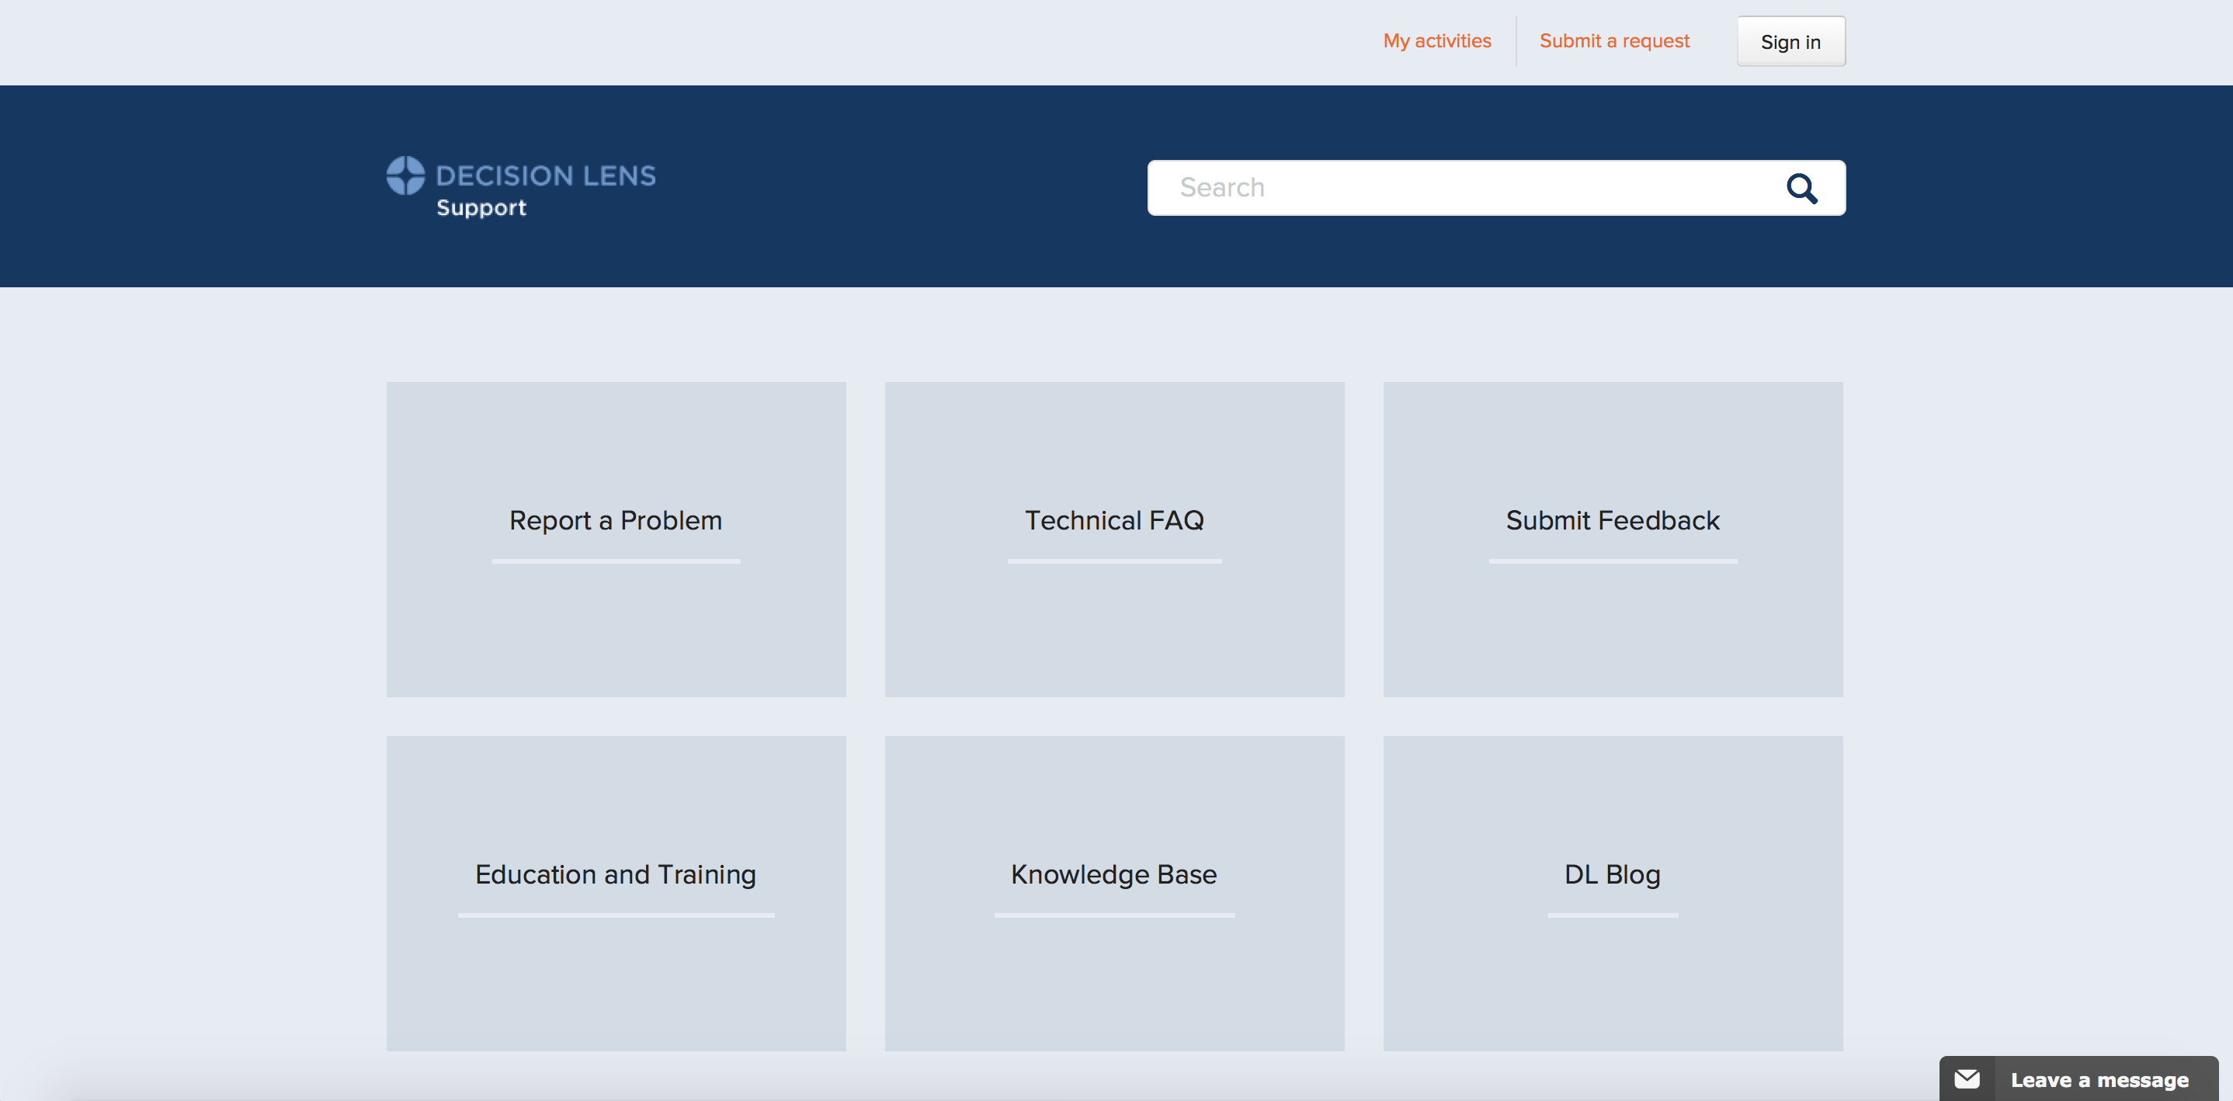The width and height of the screenshot is (2233, 1101).
Task: Open Submit a request link
Action: pyautogui.click(x=1614, y=40)
